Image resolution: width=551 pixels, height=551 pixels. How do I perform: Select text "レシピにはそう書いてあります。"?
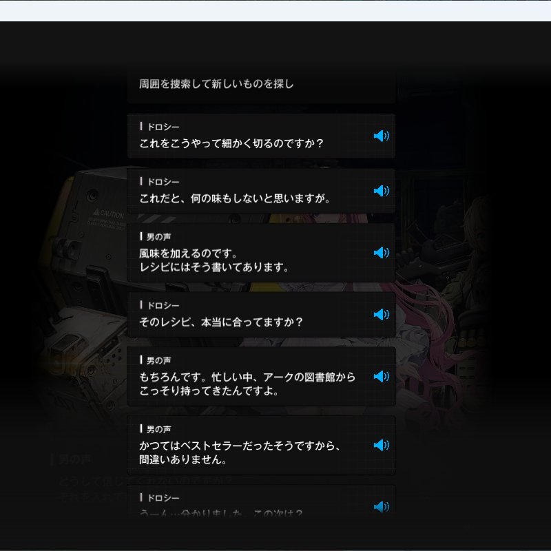tap(214, 267)
